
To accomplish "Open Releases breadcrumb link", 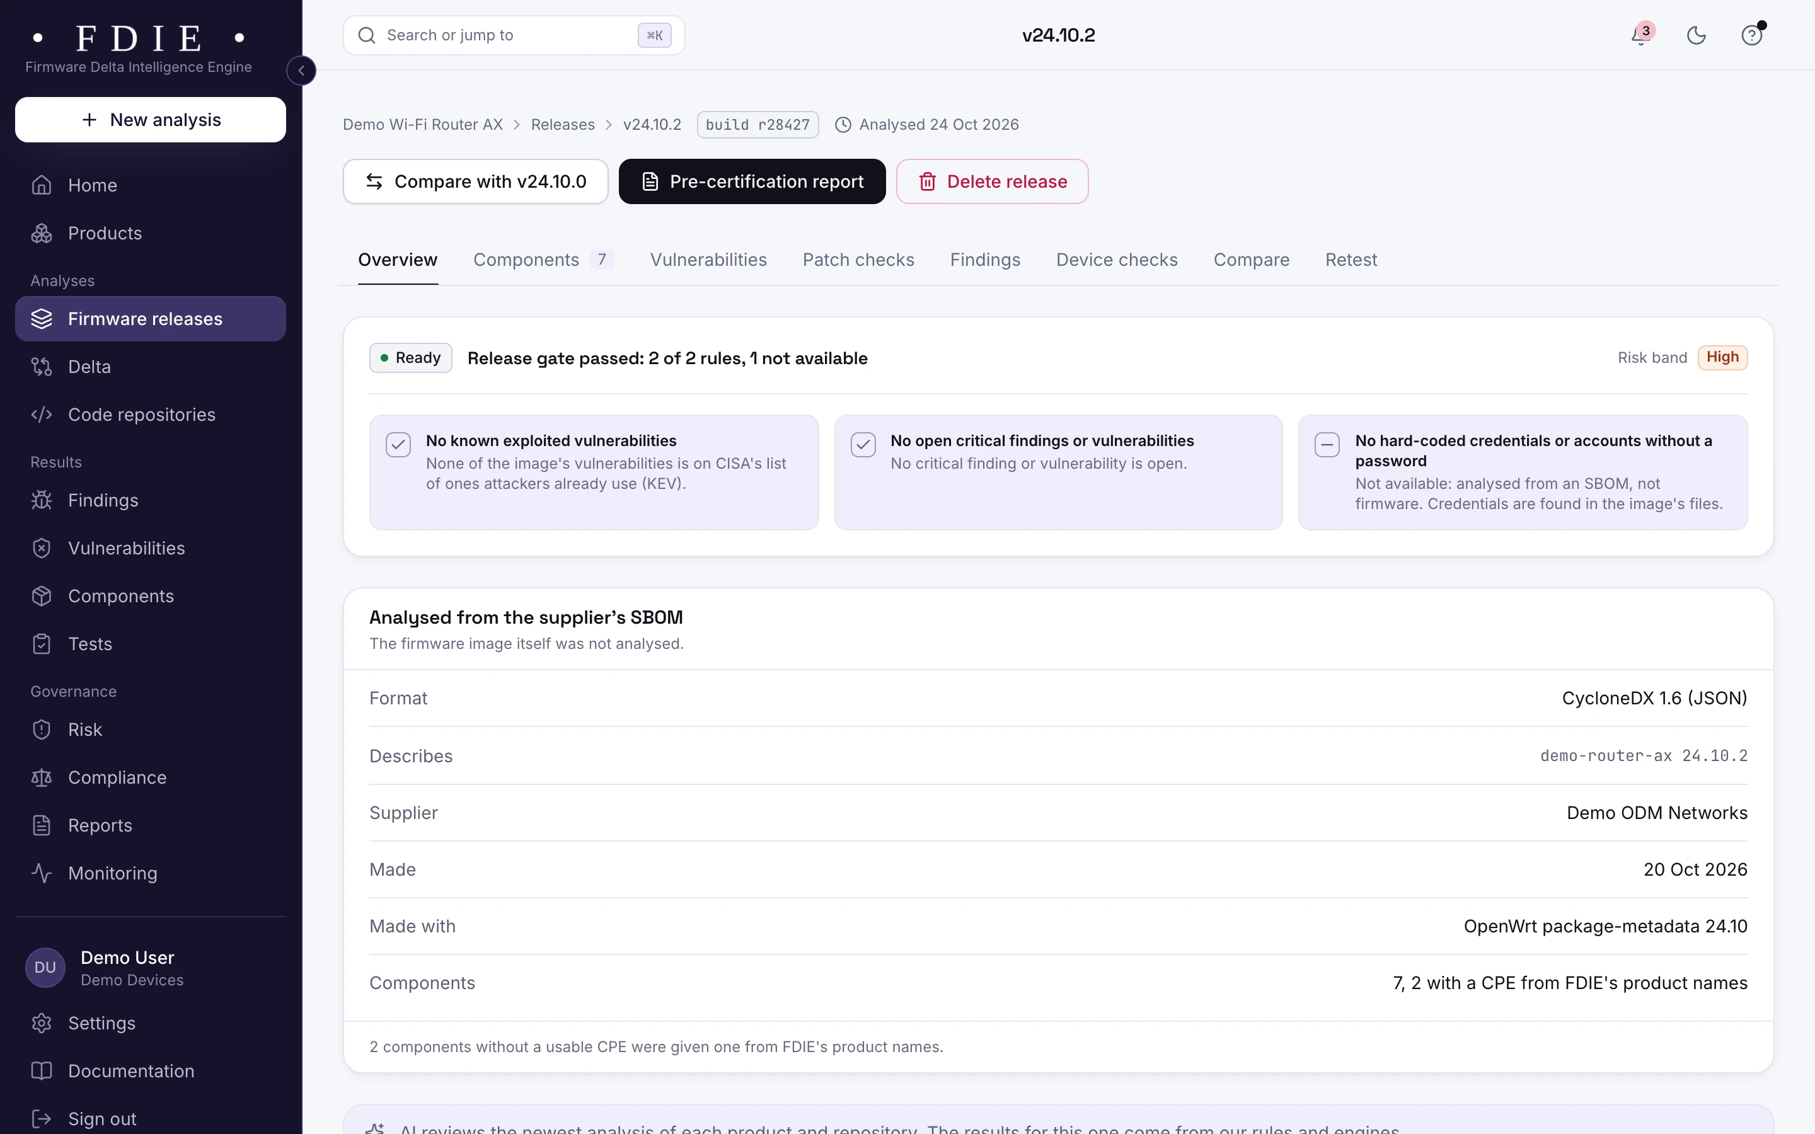I will [x=563, y=125].
